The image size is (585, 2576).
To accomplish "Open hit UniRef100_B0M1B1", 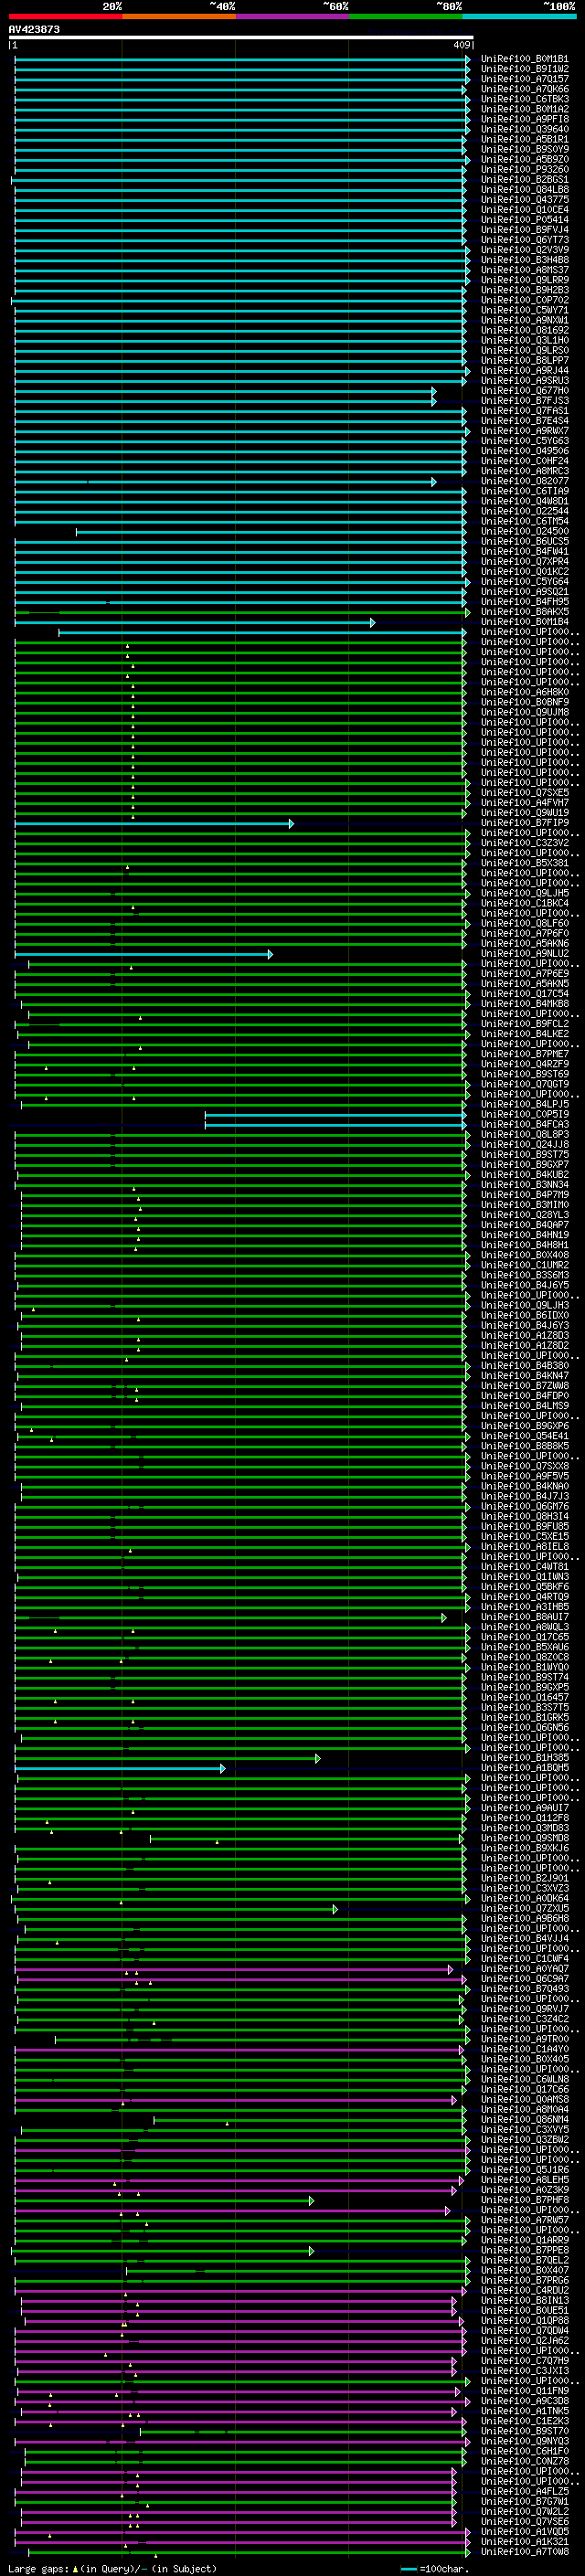I will coord(525,59).
